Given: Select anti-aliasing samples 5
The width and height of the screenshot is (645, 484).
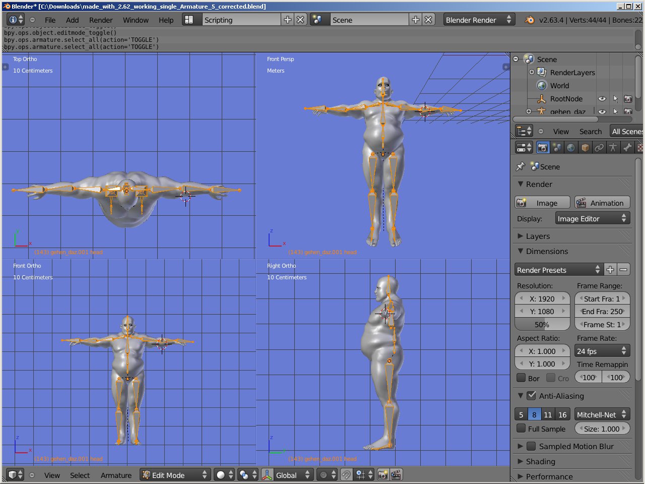Looking at the screenshot, I should pos(521,414).
